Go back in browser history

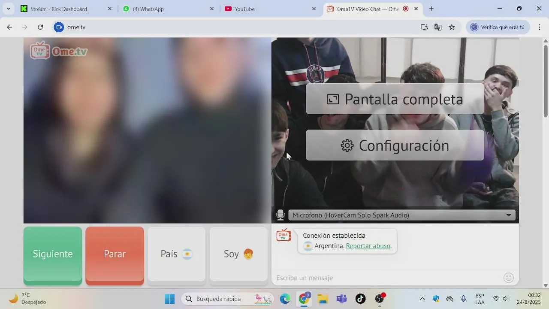point(9,27)
